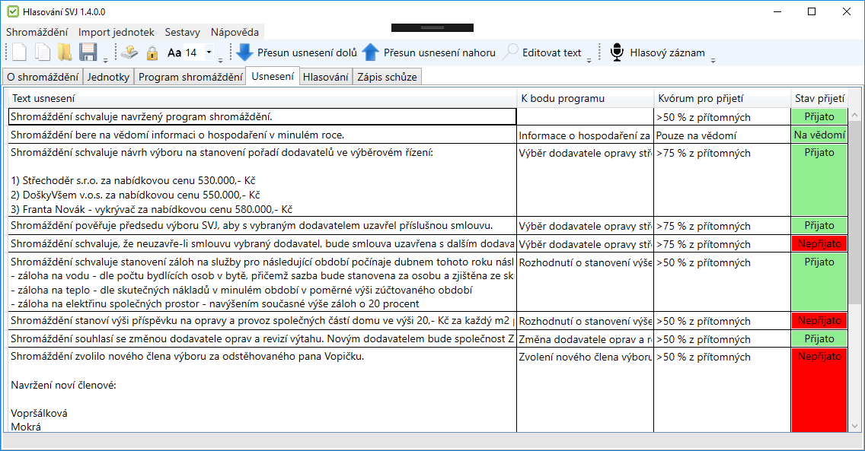Click the >50 % quorum cell in the first row

point(722,117)
